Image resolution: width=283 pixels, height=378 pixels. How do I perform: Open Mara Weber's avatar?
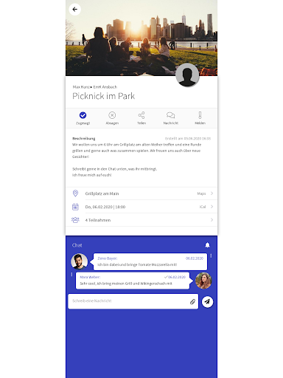(x=203, y=281)
